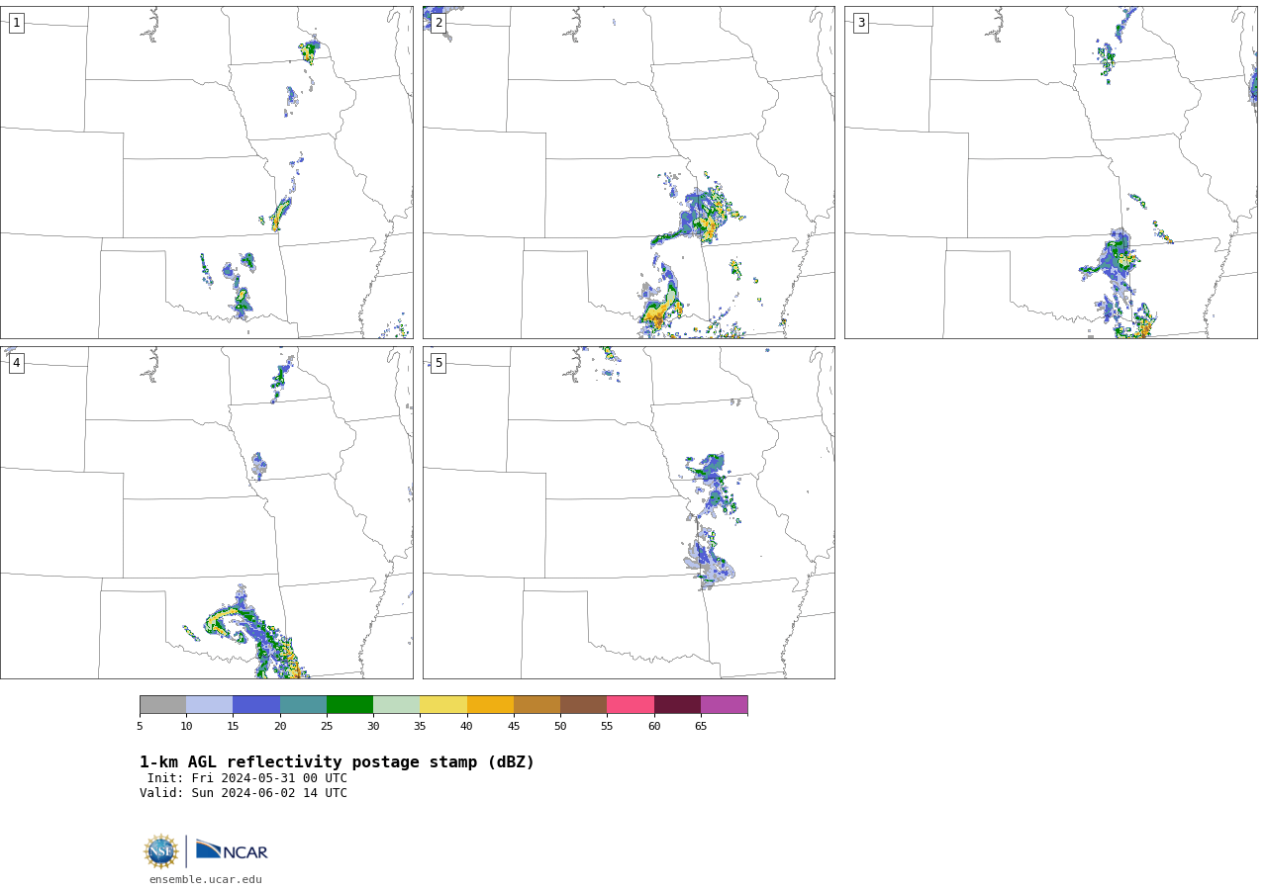Click the NCAR logo

point(232,850)
